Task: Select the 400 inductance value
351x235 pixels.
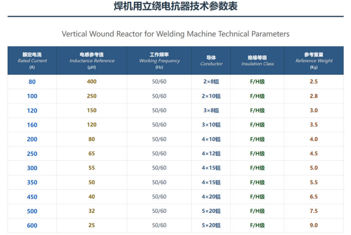Action: (92, 82)
